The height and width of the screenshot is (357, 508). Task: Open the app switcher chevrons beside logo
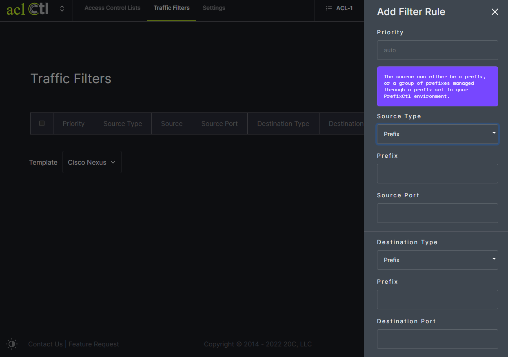(62, 9)
